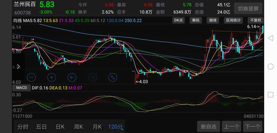Tap the shrink arrows circle icon
The height and width of the screenshot is (133, 277).
113,77
